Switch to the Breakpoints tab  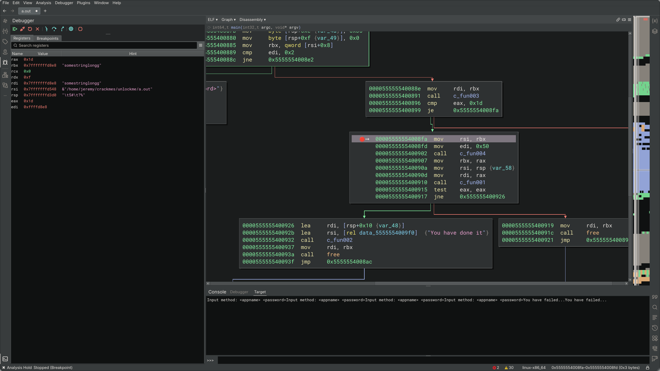point(48,38)
